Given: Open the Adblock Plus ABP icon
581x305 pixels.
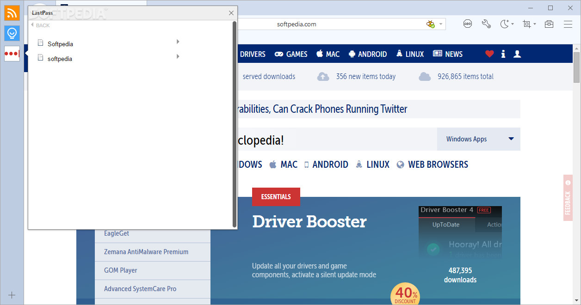Looking at the screenshot, I should point(468,24).
